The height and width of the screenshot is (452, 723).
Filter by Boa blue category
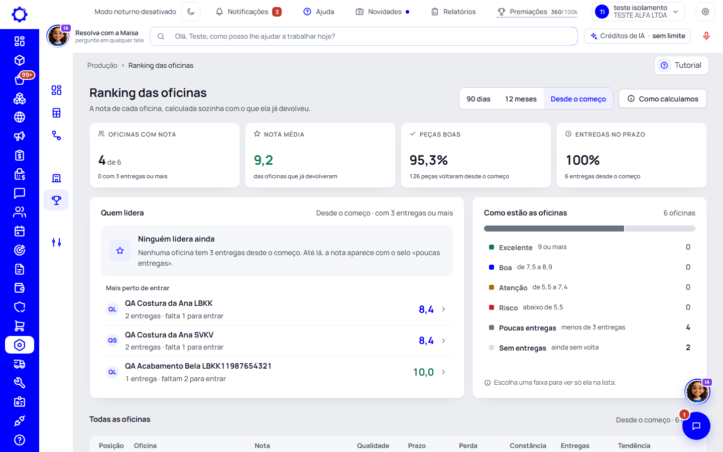pyautogui.click(x=589, y=267)
